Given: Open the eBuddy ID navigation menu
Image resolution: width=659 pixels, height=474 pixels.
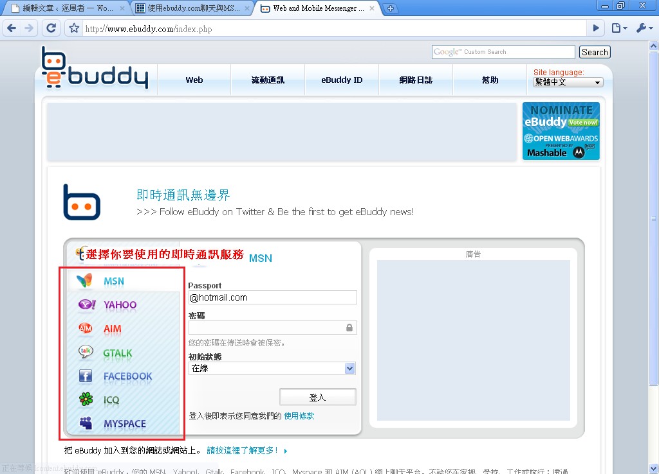Looking at the screenshot, I should pos(342,80).
